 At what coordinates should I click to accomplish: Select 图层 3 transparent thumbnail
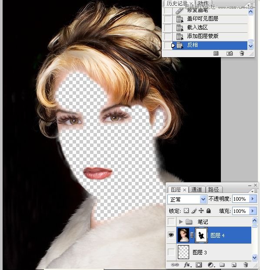pos(183,252)
